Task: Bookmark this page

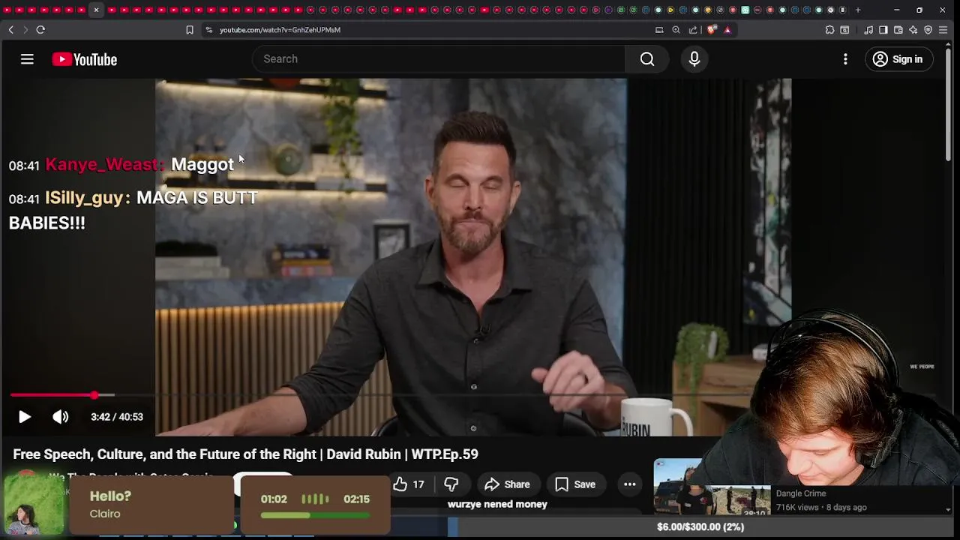Action: 190,30
